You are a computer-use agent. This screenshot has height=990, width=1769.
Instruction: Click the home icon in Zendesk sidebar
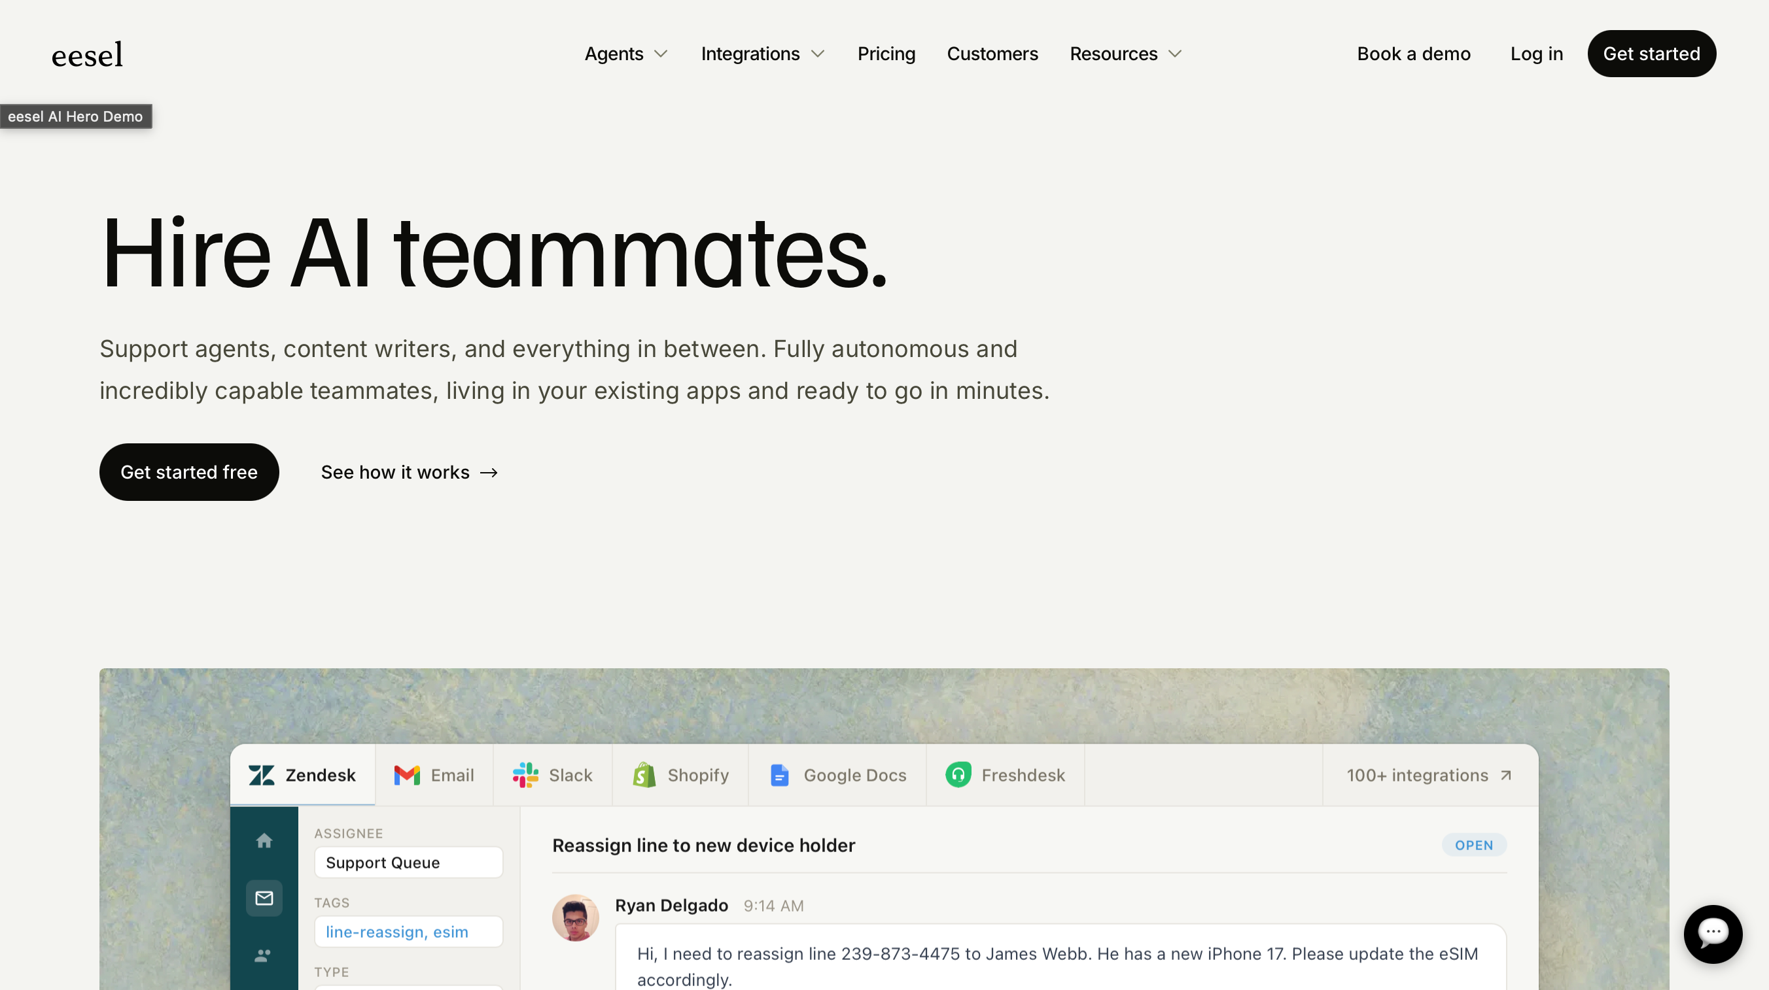click(264, 840)
